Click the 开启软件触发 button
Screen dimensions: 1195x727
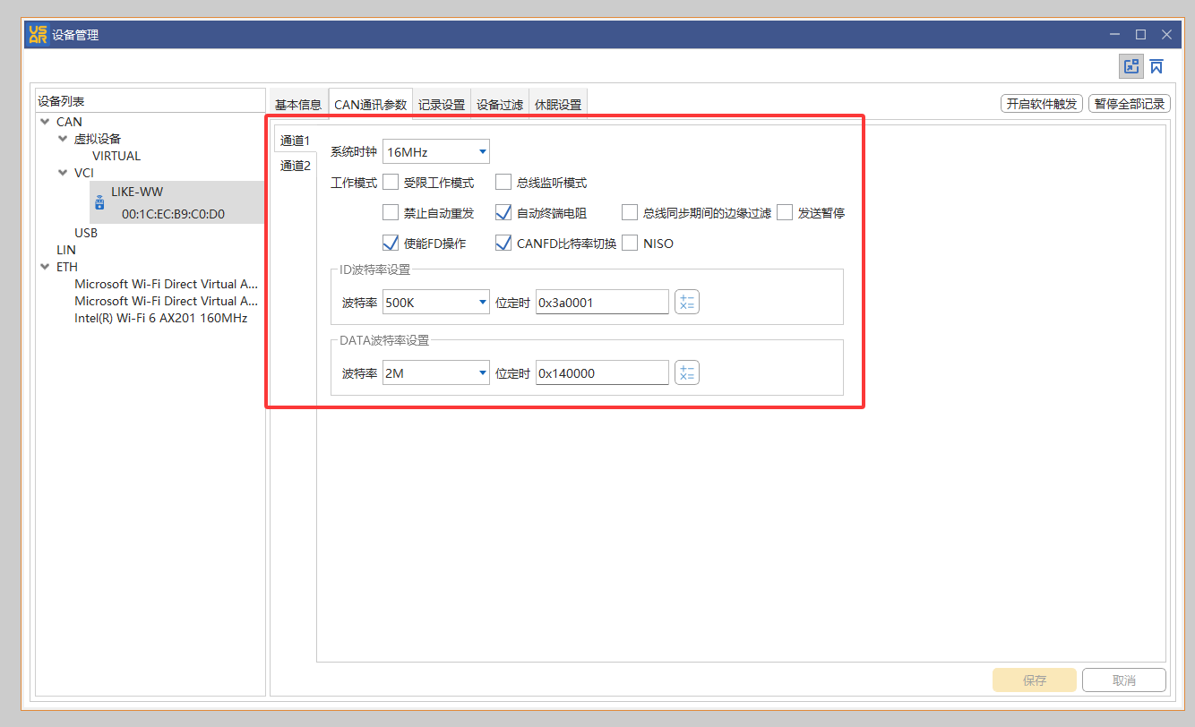coord(1042,103)
